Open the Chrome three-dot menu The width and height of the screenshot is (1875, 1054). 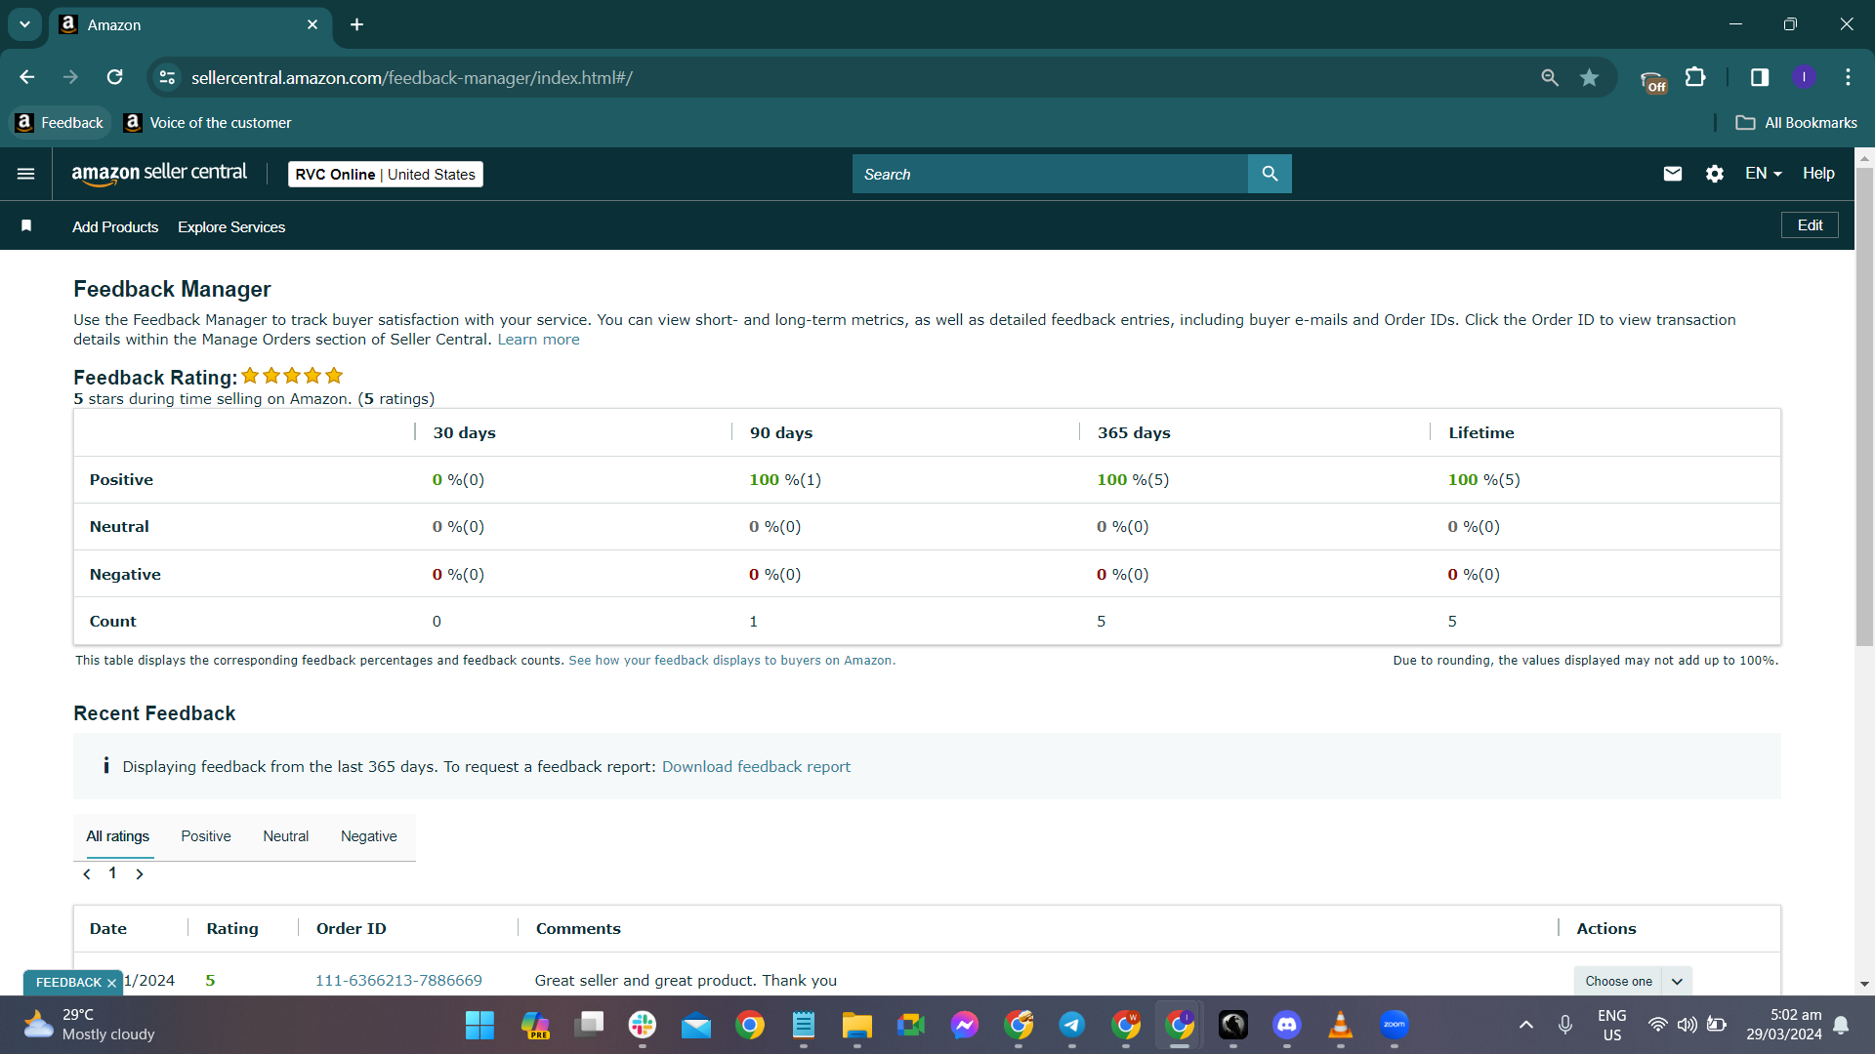1849,77
